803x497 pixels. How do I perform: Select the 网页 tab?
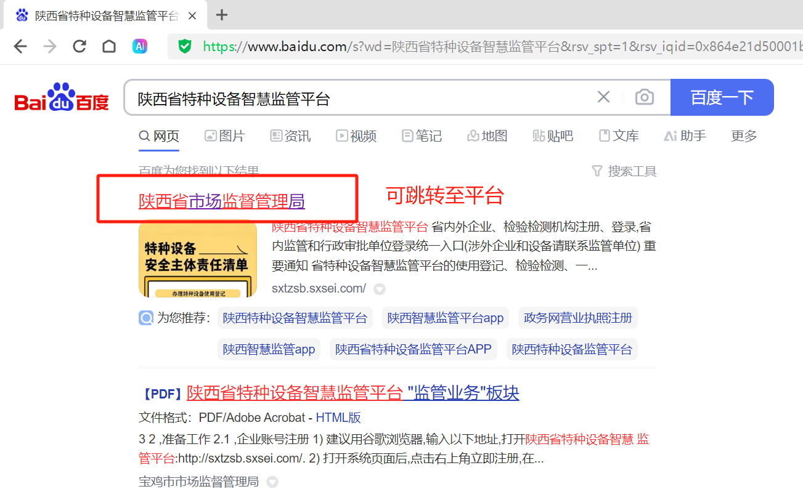159,136
